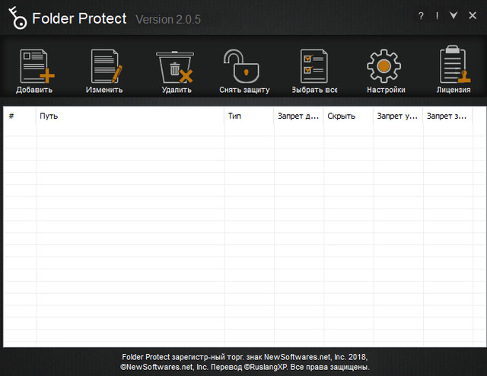This screenshot has height=376, width=487.
Task: Click the Изменить (Edit) pencil icon
Action: (x=105, y=67)
